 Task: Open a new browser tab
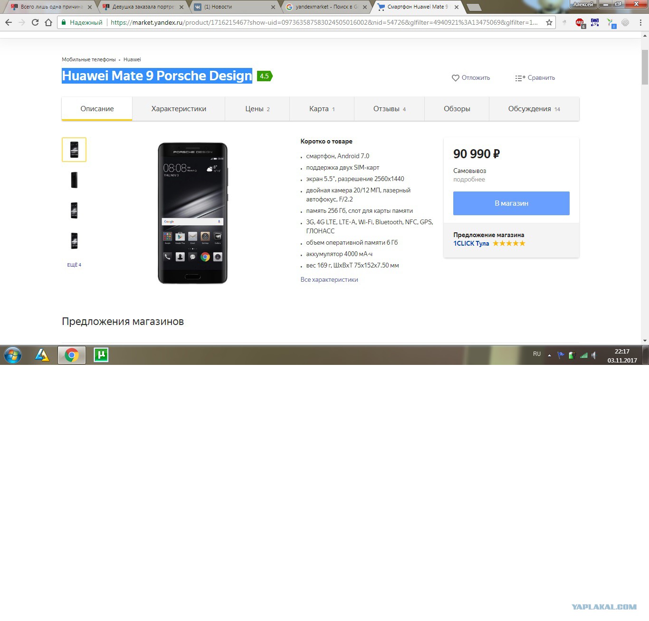coord(474,7)
